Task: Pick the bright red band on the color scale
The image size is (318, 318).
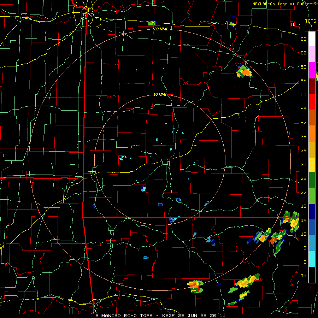Action: point(312,102)
